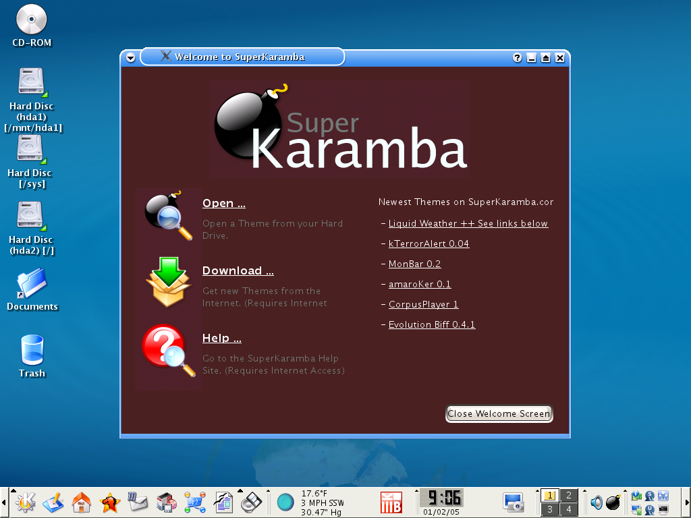Switch to virtual desktop 3
Viewport: 691px width, 518px height.
pos(550,509)
